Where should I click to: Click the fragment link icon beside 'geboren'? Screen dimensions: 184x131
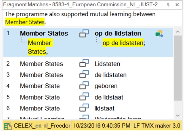pos(84,85)
